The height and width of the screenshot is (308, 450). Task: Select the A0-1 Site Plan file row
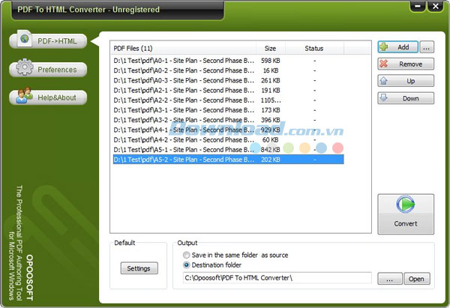[228, 61]
